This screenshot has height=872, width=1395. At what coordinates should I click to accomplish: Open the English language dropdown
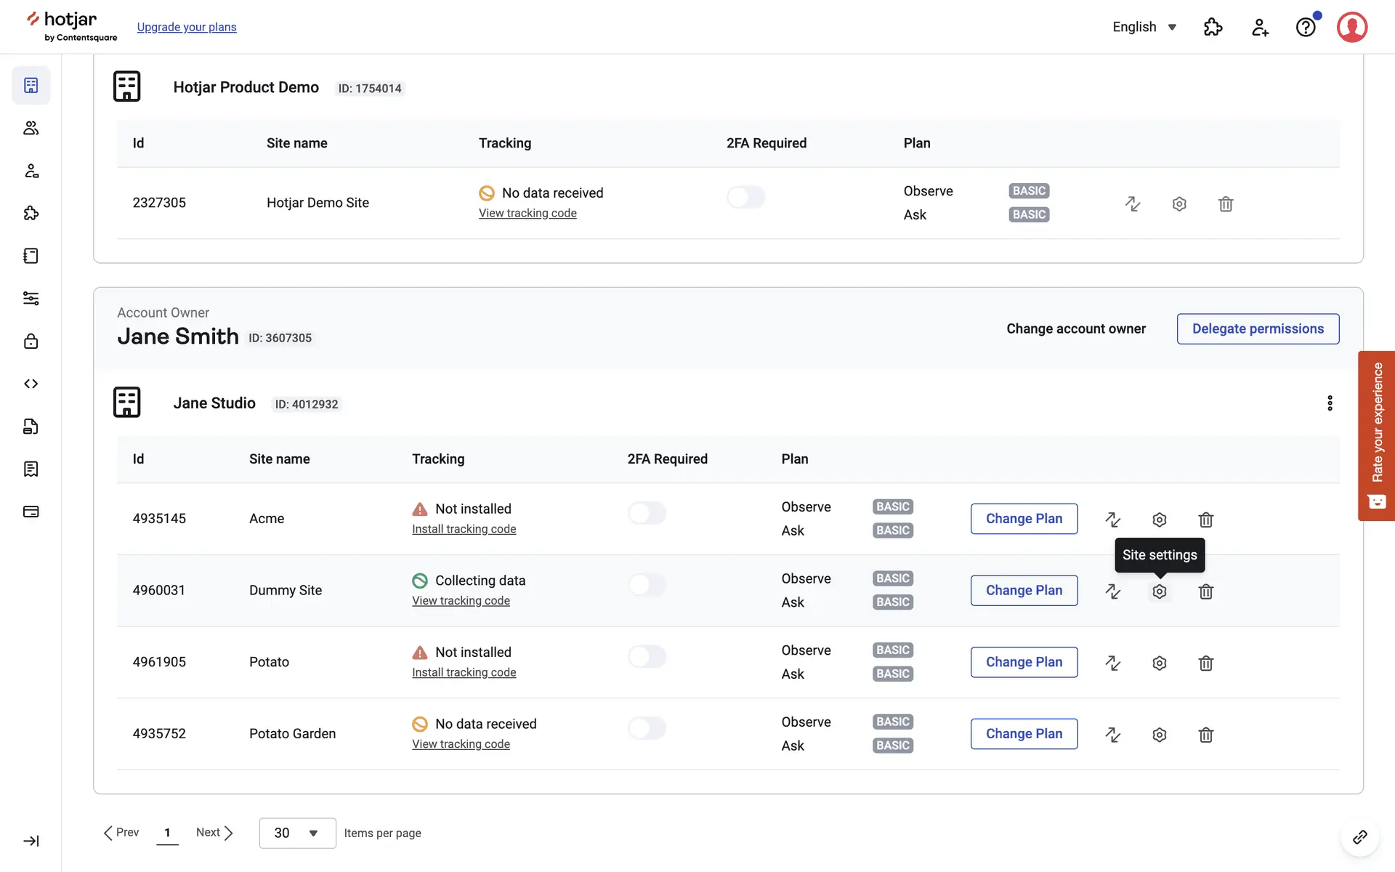[x=1144, y=27]
